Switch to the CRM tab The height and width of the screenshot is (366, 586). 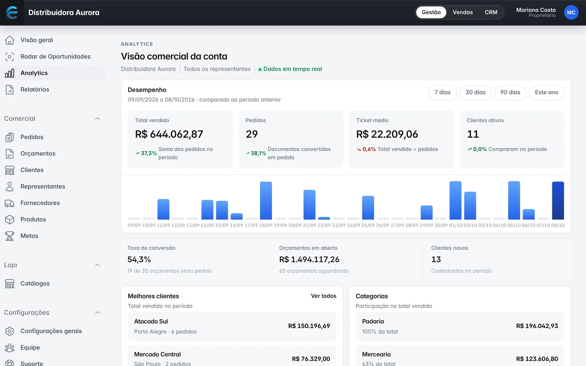click(491, 12)
